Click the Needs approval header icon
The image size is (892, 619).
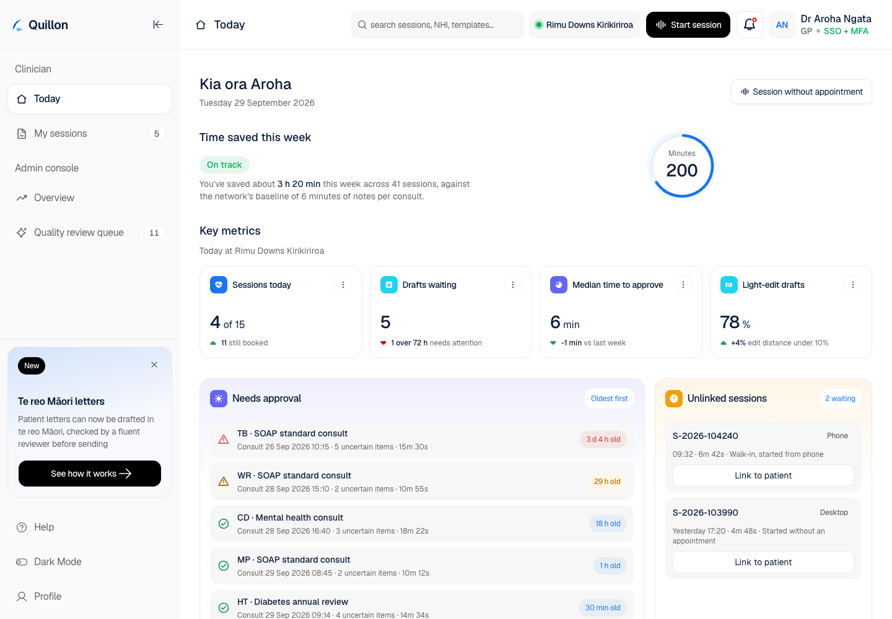219,399
